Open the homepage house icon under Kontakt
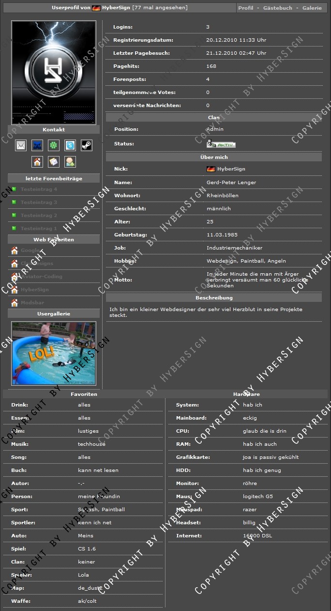Image resolution: width=331 pixels, height=611 pixels. click(x=37, y=161)
